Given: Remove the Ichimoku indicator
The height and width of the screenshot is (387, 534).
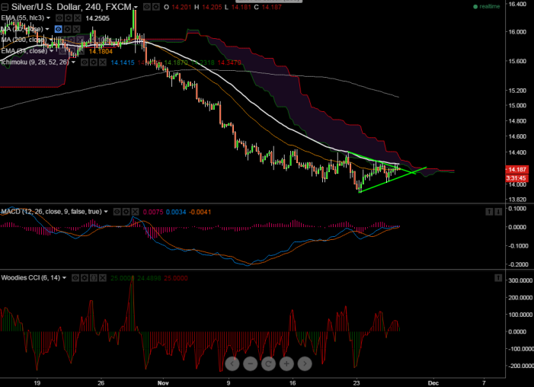Looking at the screenshot, I should pyautogui.click(x=103, y=62).
